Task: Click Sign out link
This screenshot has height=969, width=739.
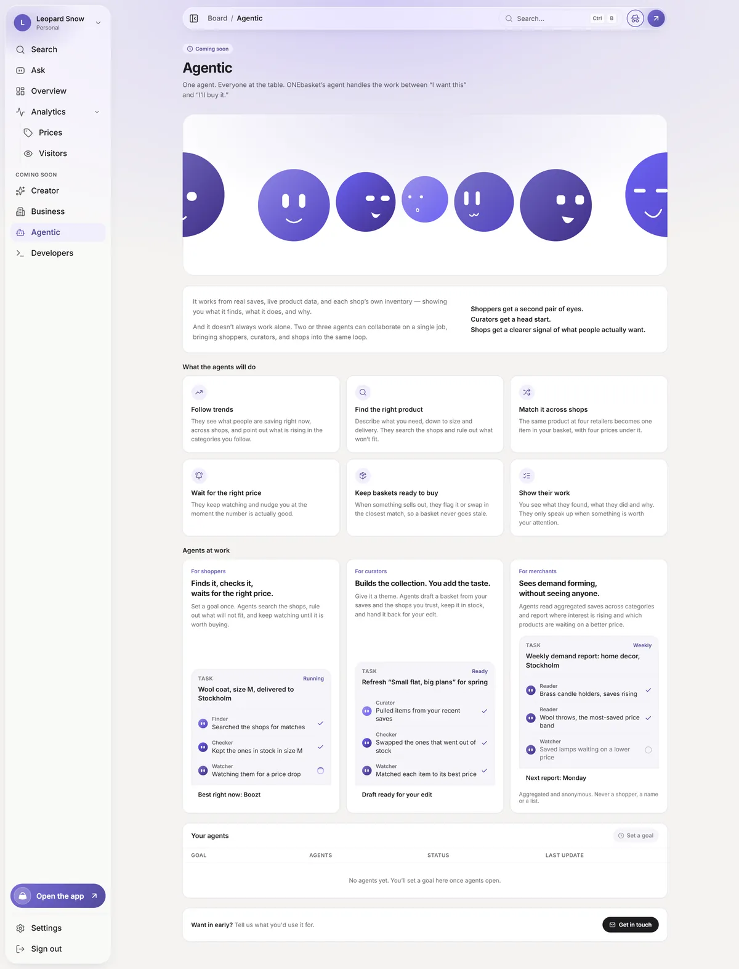Action: [x=58, y=949]
